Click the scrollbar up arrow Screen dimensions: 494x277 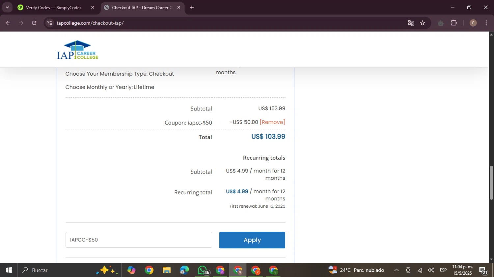(x=491, y=34)
